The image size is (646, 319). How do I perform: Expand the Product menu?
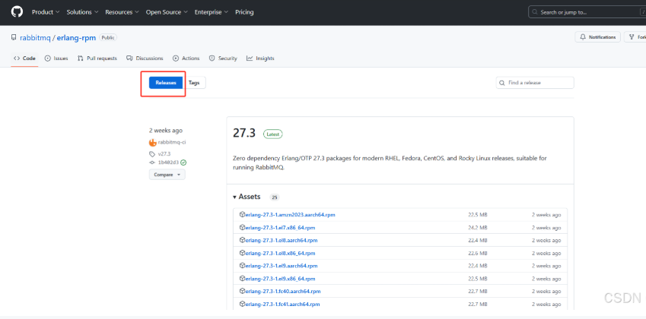[46, 12]
